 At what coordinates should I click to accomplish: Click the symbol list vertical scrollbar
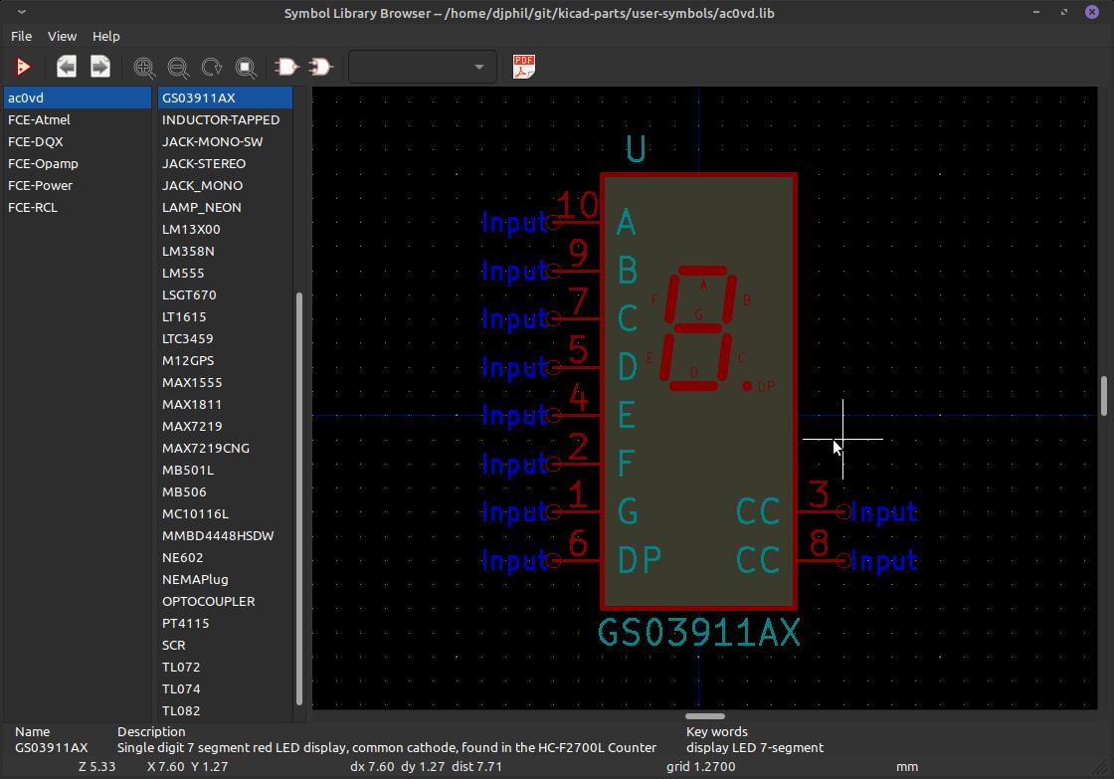point(299,498)
